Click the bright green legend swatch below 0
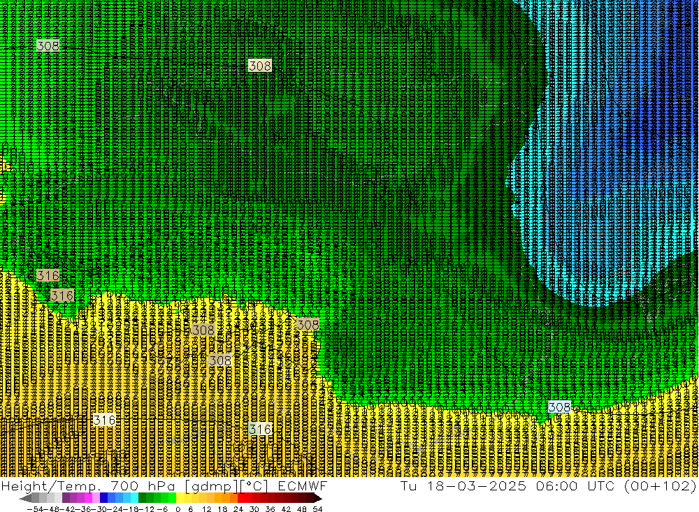 tap(172, 498)
